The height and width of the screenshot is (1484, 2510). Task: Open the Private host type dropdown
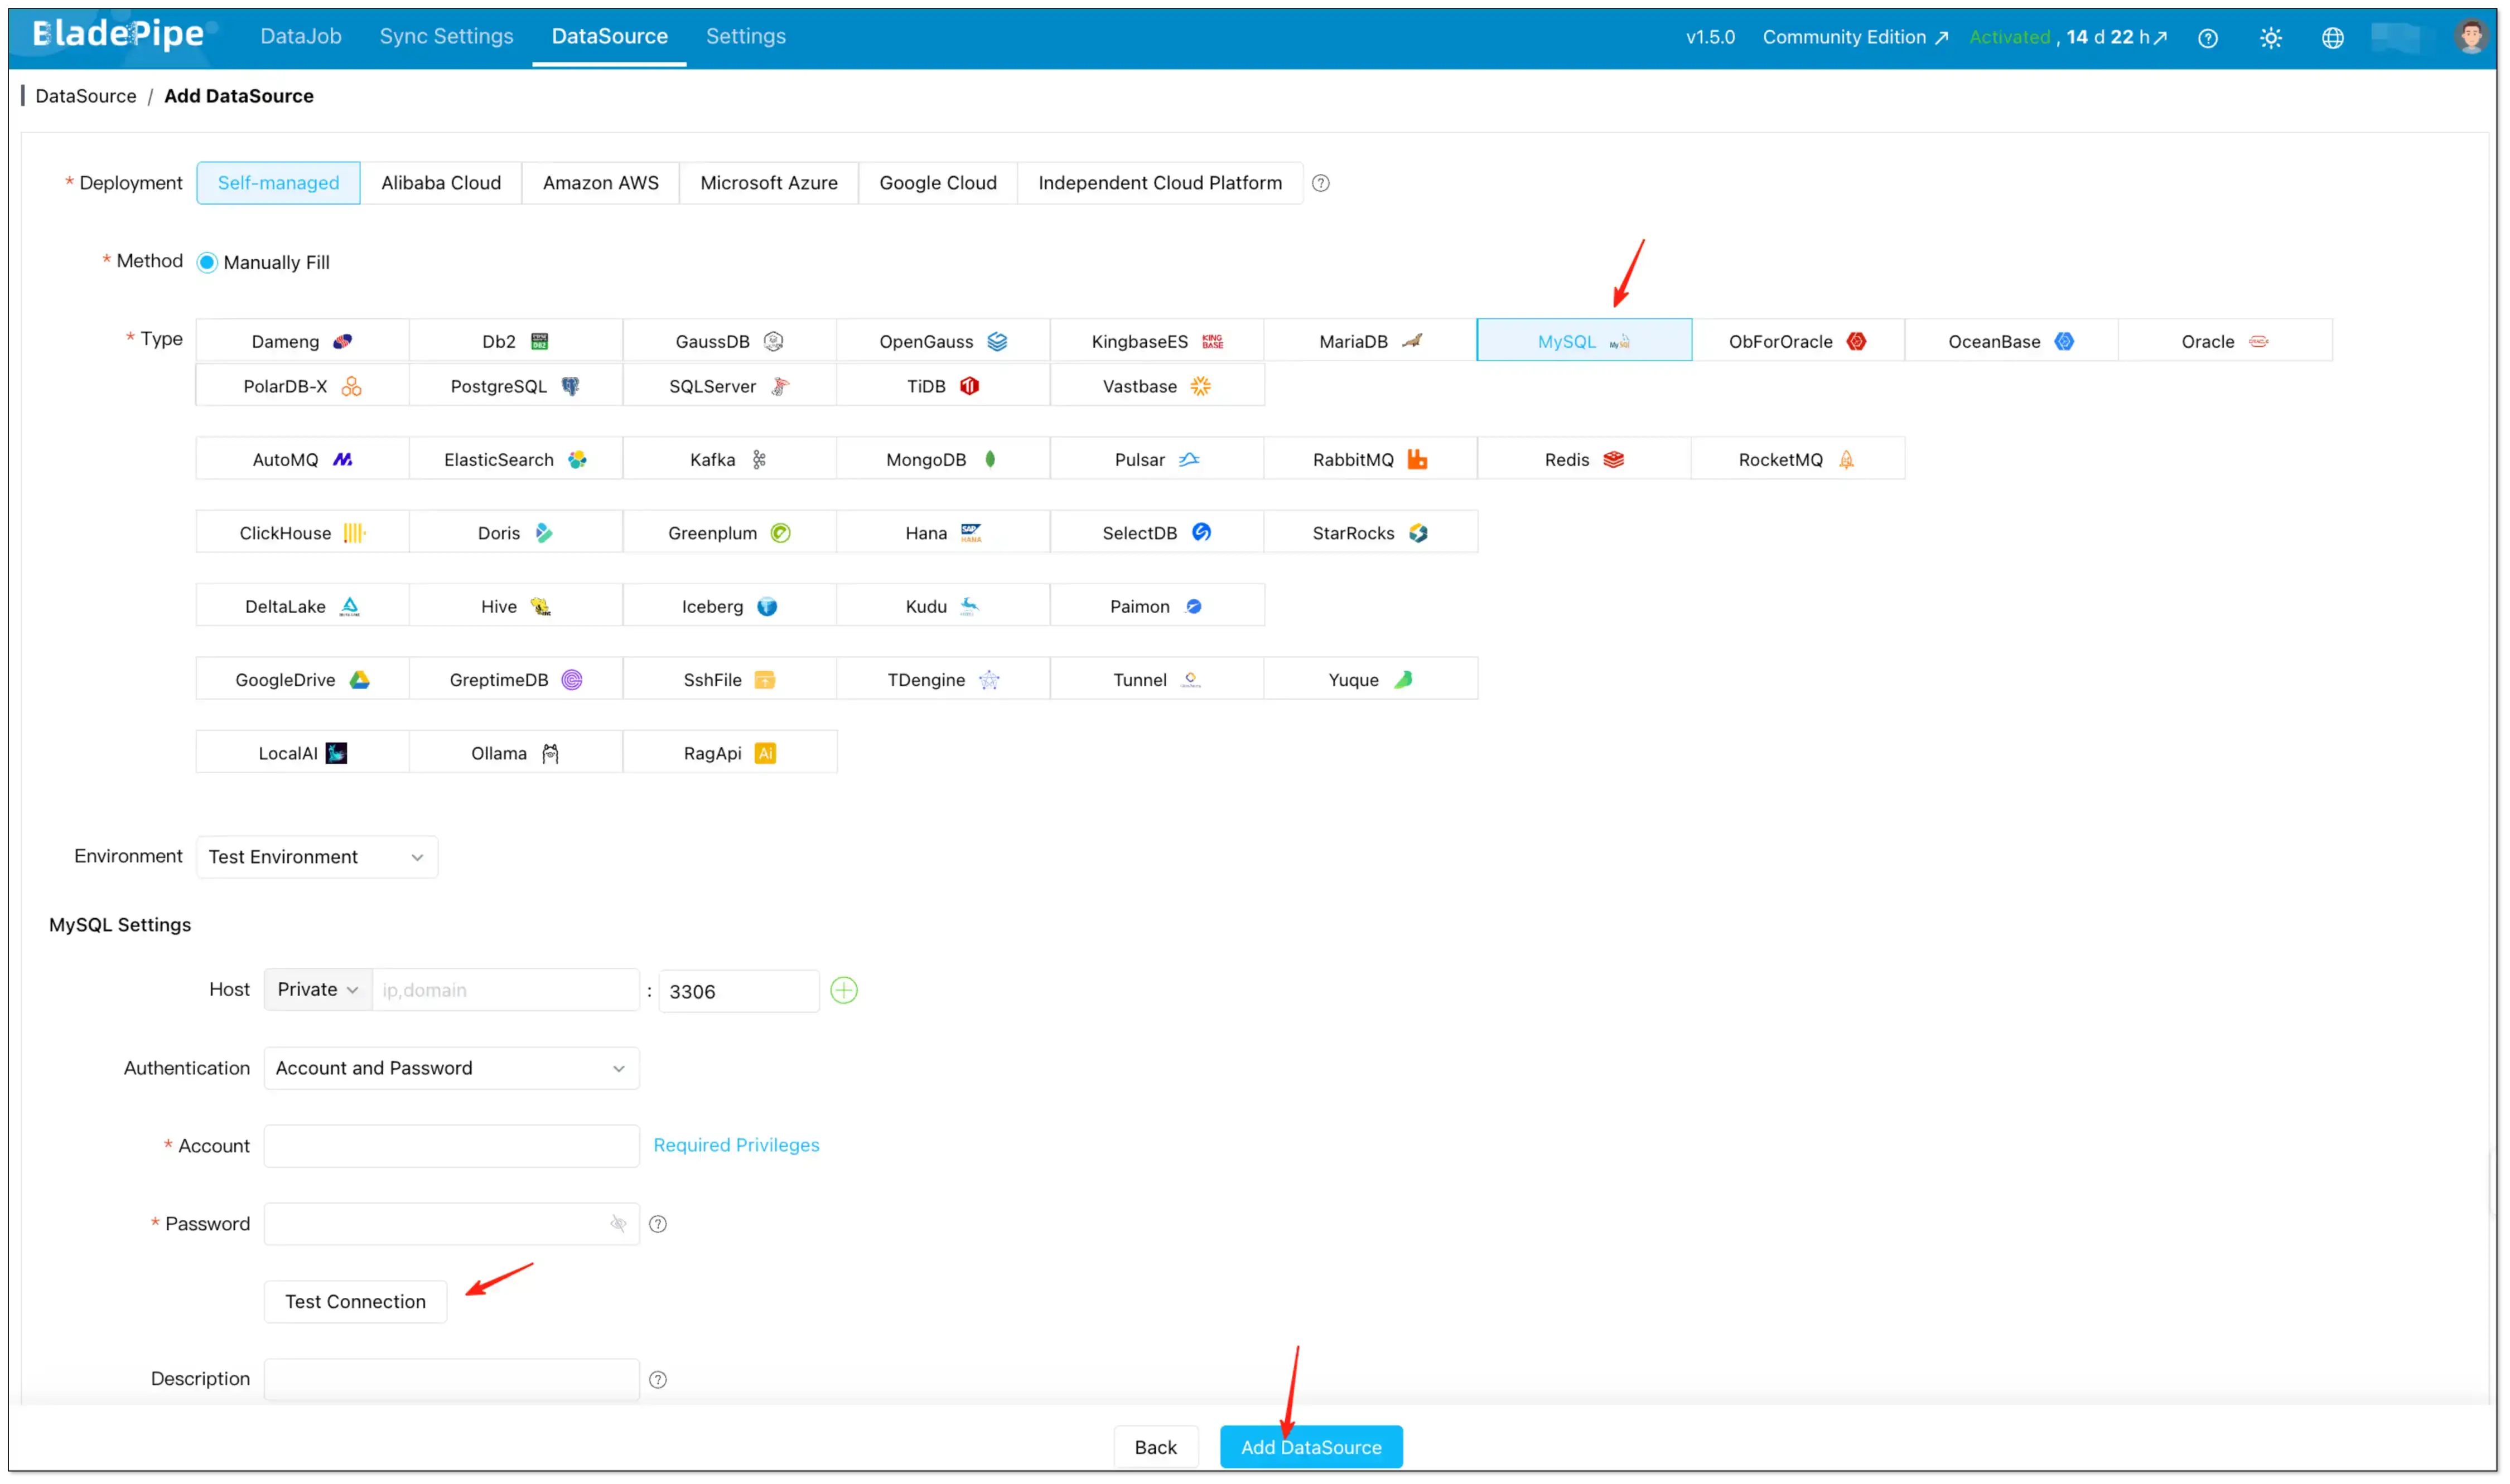318,990
